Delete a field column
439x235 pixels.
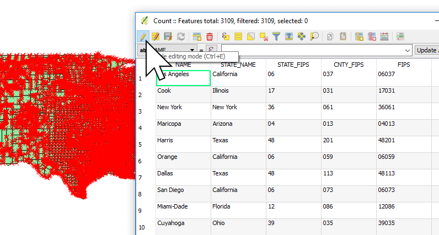point(372,36)
